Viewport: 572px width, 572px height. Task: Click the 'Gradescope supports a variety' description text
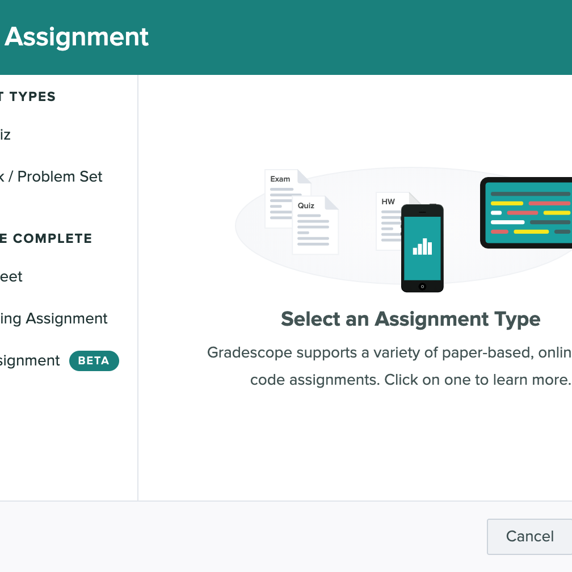pos(389,352)
